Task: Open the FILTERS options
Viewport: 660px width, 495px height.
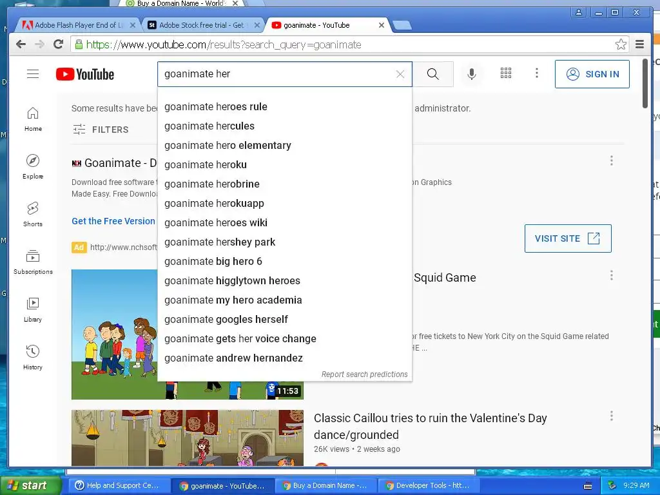Action: [x=101, y=130]
